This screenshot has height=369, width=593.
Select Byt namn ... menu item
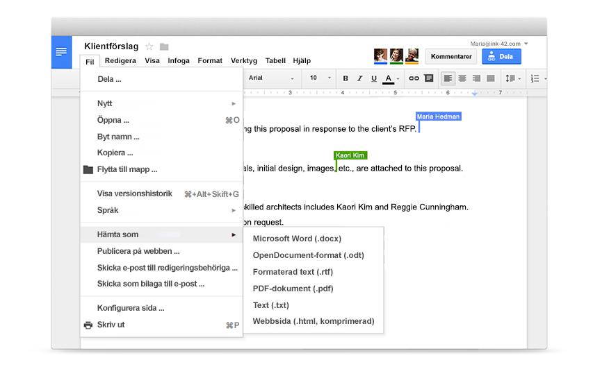pyautogui.click(x=161, y=137)
